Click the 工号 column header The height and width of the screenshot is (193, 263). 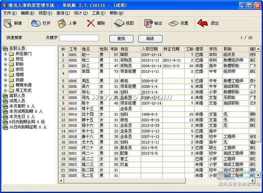(75, 49)
